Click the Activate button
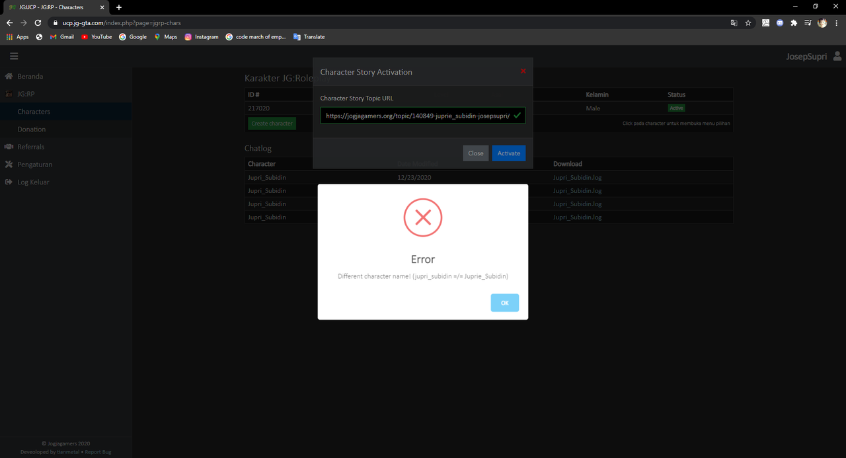The width and height of the screenshot is (846, 458). coord(508,153)
